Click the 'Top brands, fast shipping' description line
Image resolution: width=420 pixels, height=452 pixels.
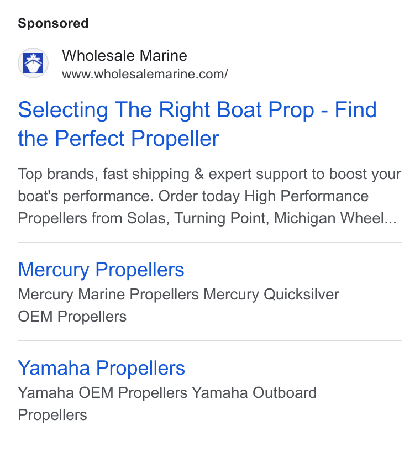[209, 174]
